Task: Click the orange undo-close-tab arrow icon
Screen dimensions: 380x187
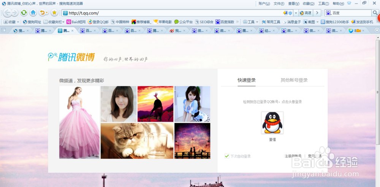Action: 42,13
